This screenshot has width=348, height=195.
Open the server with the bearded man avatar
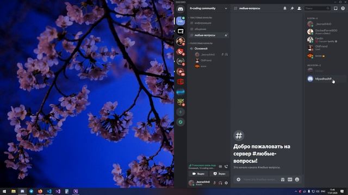[181, 41]
